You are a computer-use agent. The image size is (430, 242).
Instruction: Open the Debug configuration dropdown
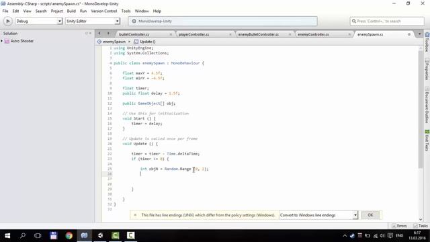tap(39, 21)
